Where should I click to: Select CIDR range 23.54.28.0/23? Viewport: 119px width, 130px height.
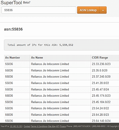pyautogui.click(x=100, y=115)
